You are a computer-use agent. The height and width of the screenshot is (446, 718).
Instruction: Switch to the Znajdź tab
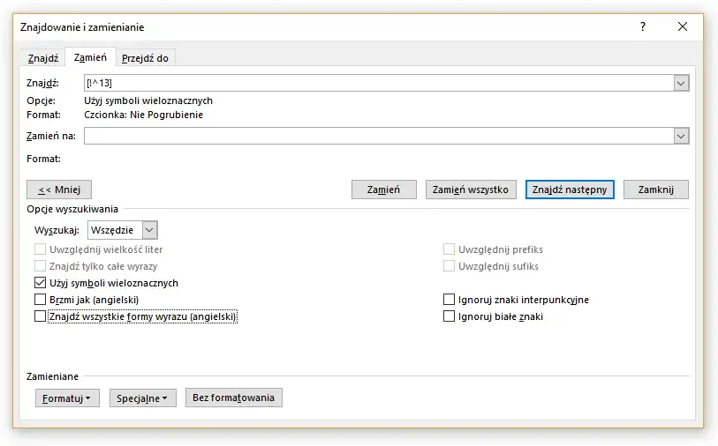43,58
